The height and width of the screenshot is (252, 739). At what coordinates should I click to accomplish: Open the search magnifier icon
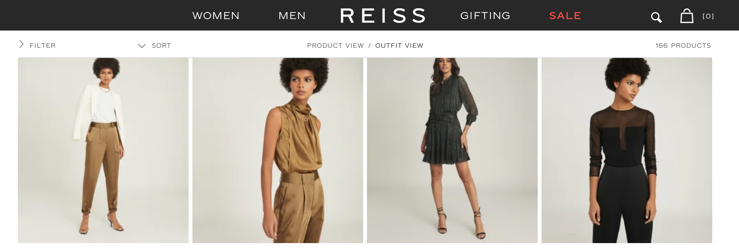pyautogui.click(x=656, y=17)
